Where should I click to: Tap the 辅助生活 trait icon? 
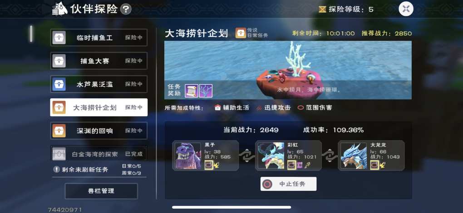(217, 108)
